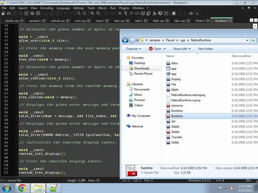Open the Language menu
The height and width of the screenshot is (193, 258).
click(63, 8)
